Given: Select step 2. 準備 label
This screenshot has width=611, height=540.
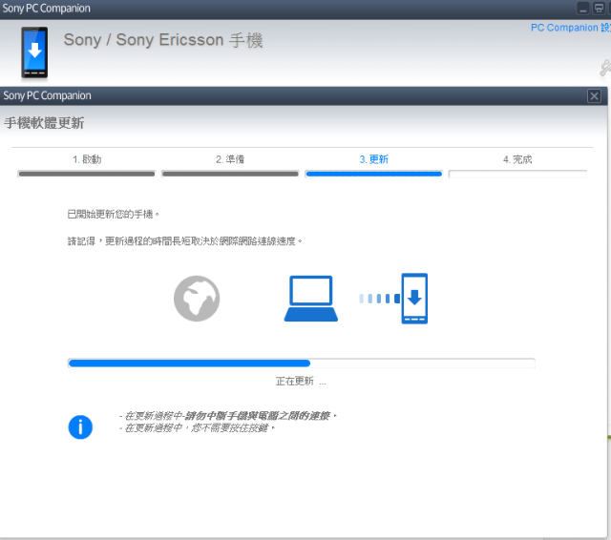Looking at the screenshot, I should (x=230, y=159).
